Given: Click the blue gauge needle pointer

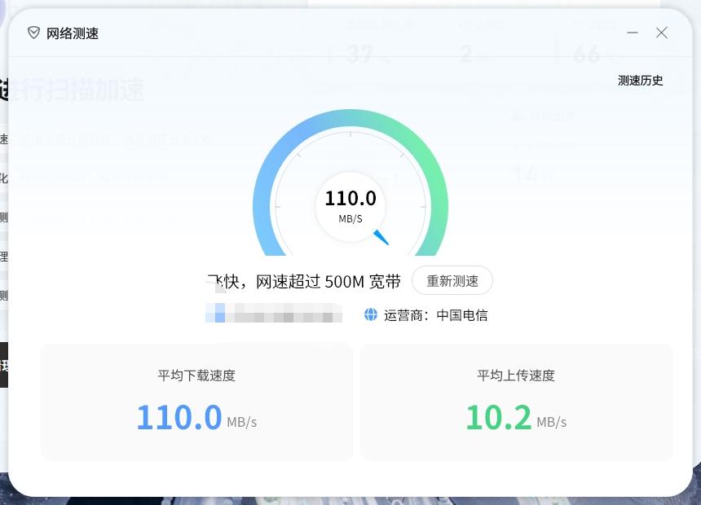Looking at the screenshot, I should (x=381, y=237).
